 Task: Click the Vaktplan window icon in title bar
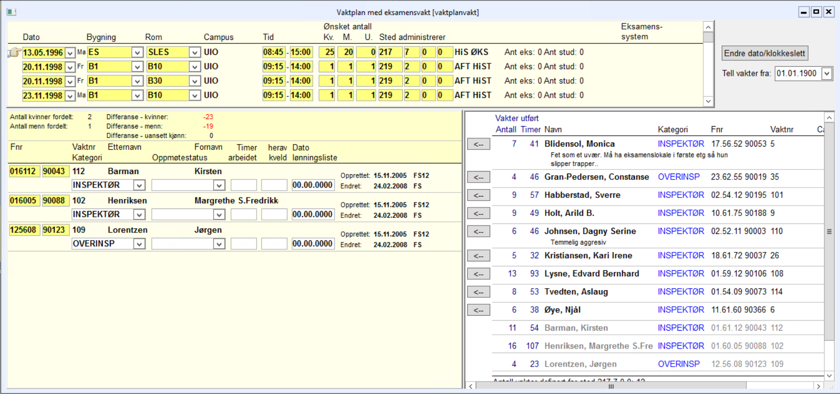(11, 12)
